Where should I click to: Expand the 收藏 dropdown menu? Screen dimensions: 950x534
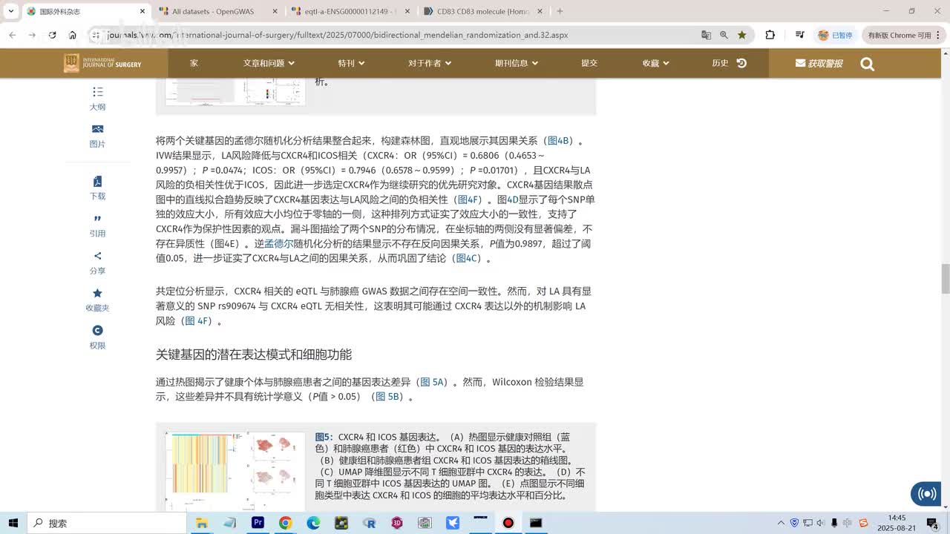tap(656, 63)
